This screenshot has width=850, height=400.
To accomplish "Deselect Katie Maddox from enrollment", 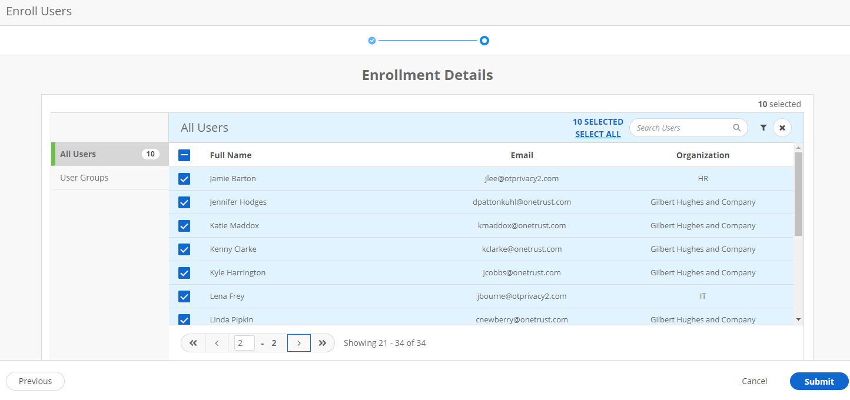I will [x=184, y=226].
